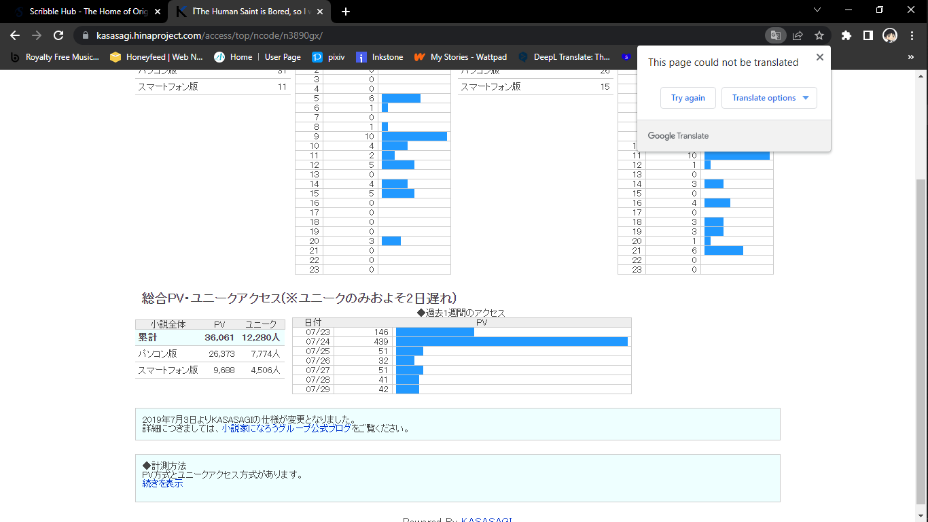Expand the Translate options dropdown

[x=769, y=98]
